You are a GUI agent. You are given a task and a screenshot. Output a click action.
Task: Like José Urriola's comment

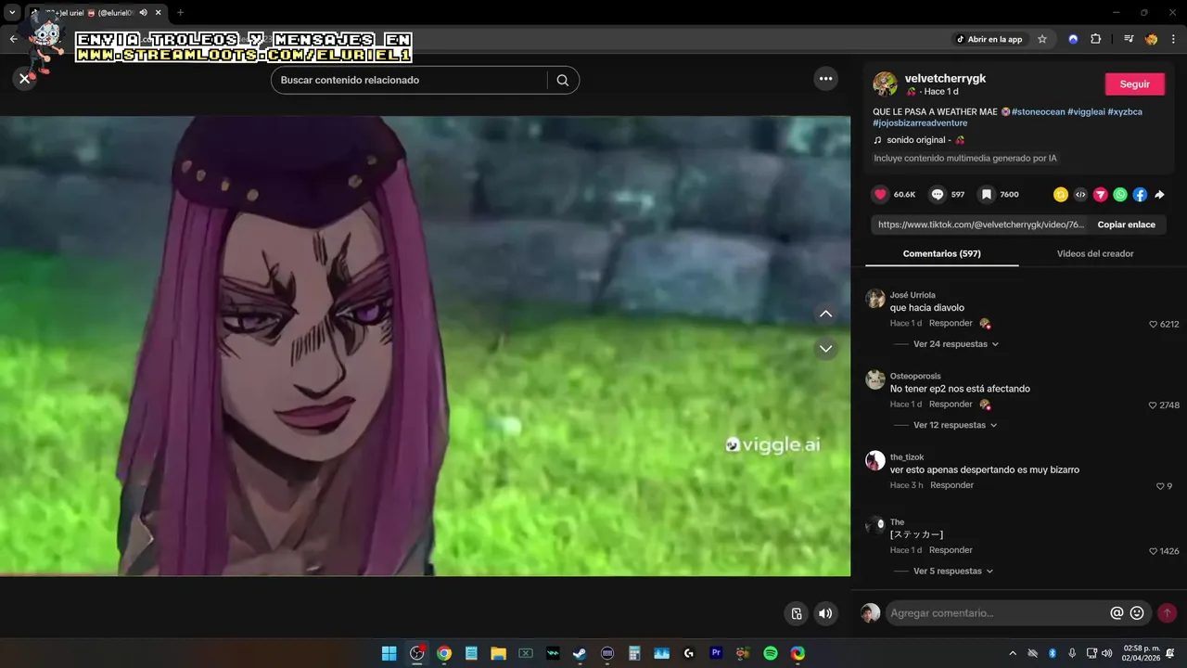pyautogui.click(x=1154, y=325)
